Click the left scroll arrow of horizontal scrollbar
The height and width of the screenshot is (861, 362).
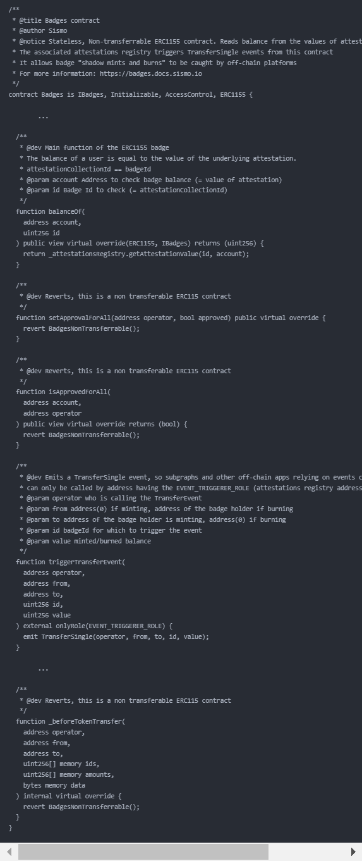pos(9,852)
